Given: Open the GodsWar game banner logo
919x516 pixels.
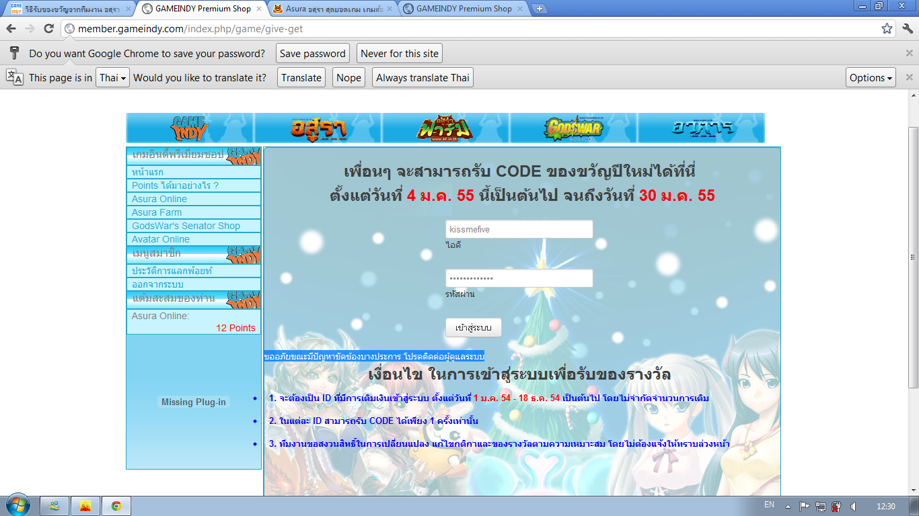Looking at the screenshot, I should (x=573, y=128).
